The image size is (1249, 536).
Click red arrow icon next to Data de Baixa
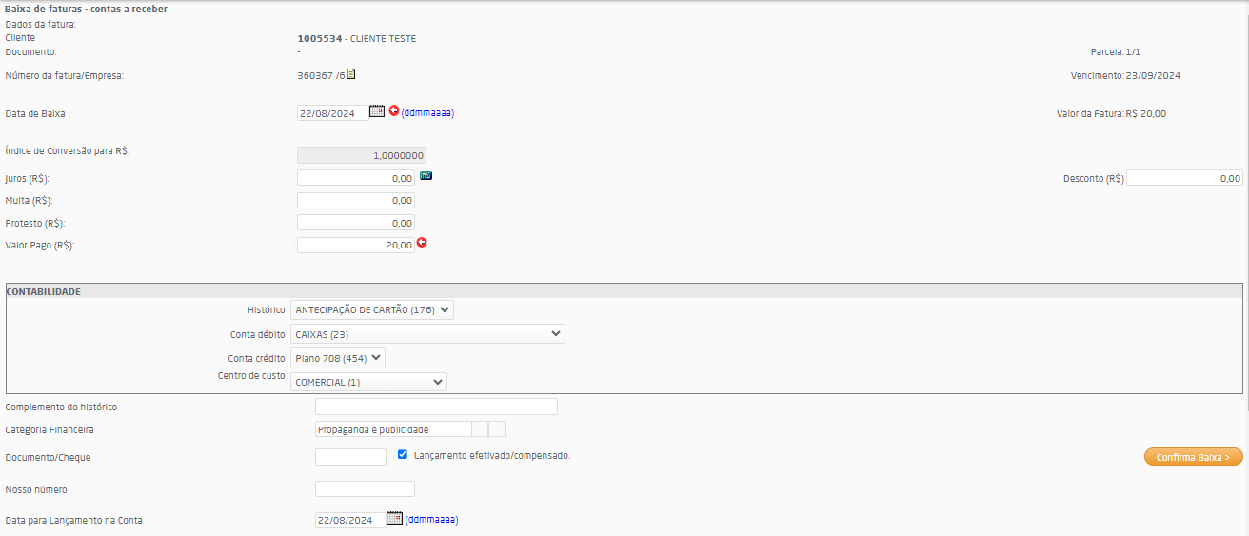tap(394, 110)
